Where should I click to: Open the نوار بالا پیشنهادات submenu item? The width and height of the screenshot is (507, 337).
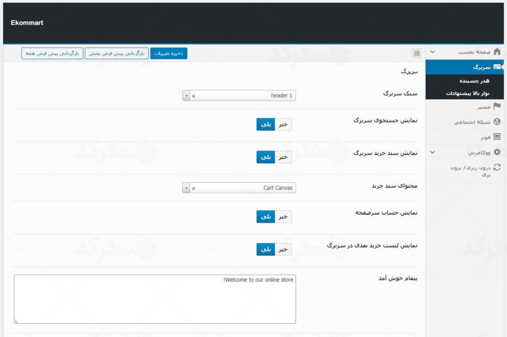click(x=467, y=93)
